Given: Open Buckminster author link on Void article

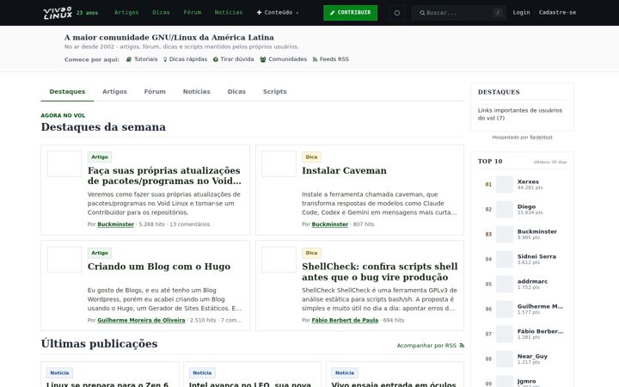Looking at the screenshot, I should click(116, 224).
